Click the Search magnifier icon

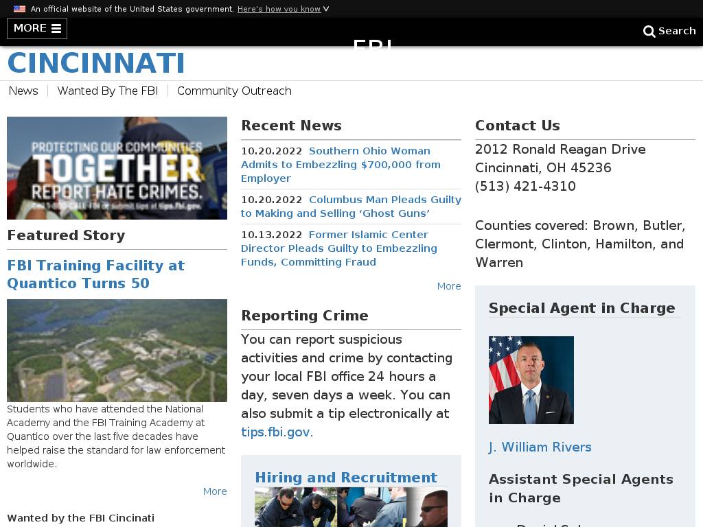coord(649,31)
